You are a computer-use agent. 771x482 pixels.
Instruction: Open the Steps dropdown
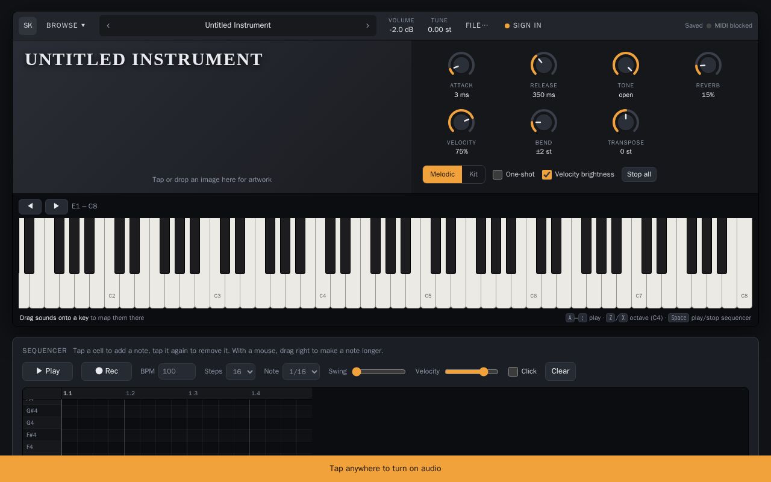pyautogui.click(x=240, y=372)
